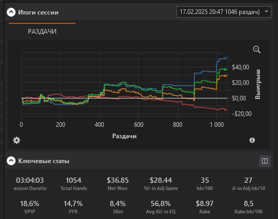Click the Total Hands 1054 stat
Screen dimensions: 278x219
74,184
